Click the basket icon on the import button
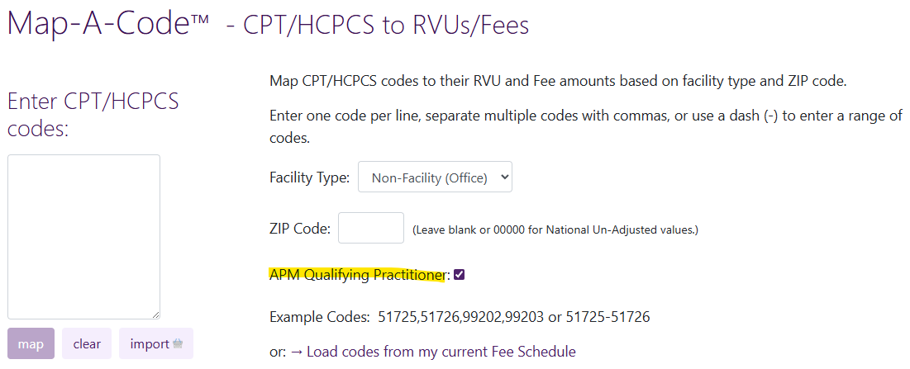This screenshot has height=369, width=910. [x=178, y=344]
